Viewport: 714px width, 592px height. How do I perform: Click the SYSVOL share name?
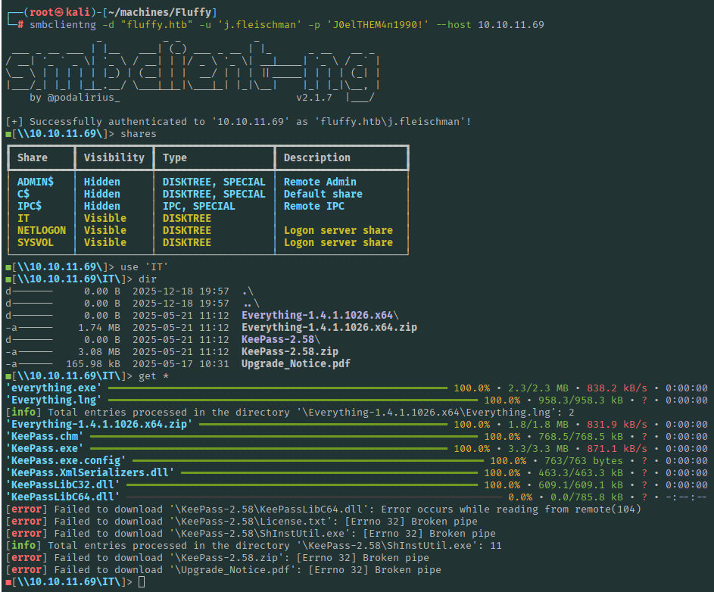coord(35,242)
